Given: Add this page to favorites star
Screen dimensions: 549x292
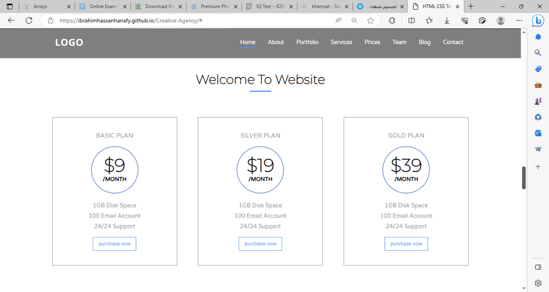Looking at the screenshot, I should pos(370,21).
